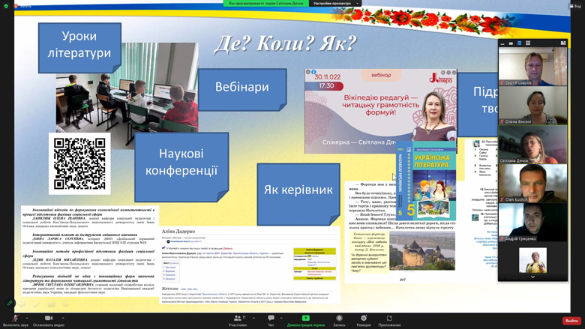Click the annotation pencil icon bottom-left
Screen dimensions: 585x329
pos(10,303)
